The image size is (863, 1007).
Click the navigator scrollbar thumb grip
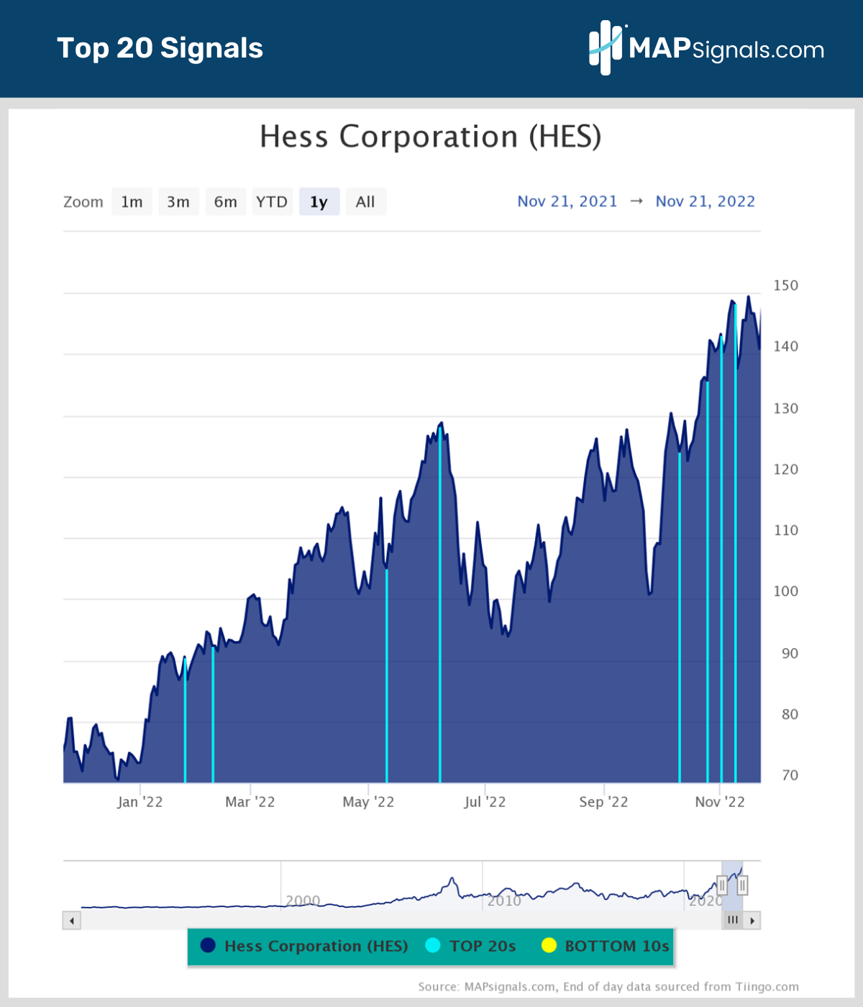point(733,921)
